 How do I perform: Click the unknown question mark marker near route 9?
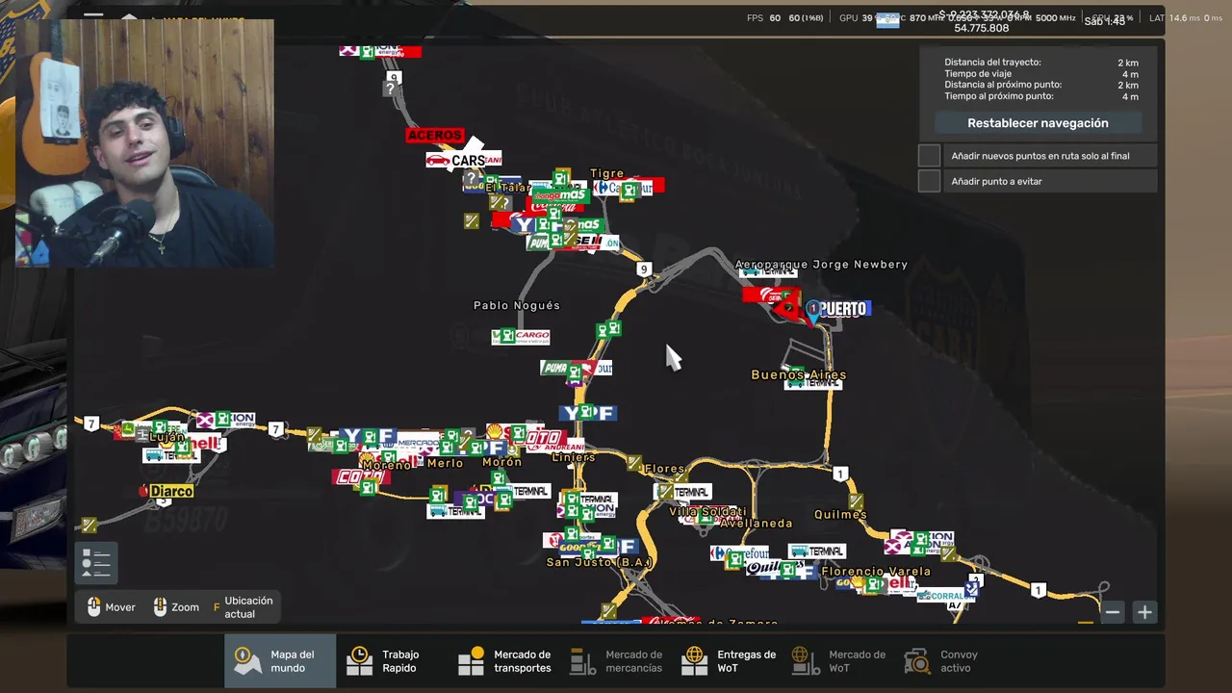(x=390, y=89)
